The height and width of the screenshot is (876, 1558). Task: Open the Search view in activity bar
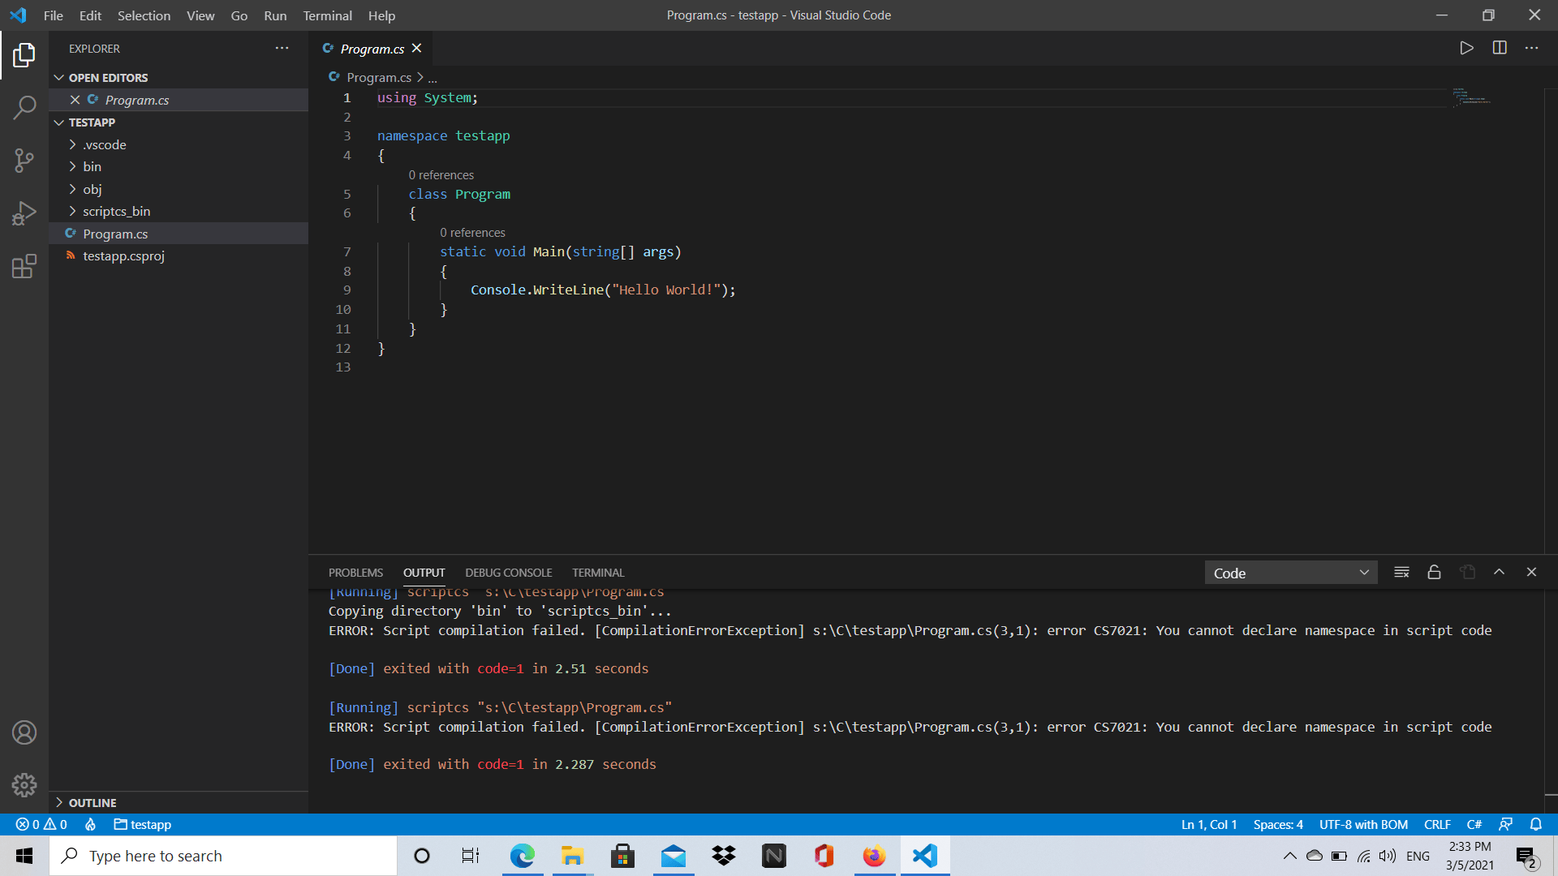pos(24,107)
